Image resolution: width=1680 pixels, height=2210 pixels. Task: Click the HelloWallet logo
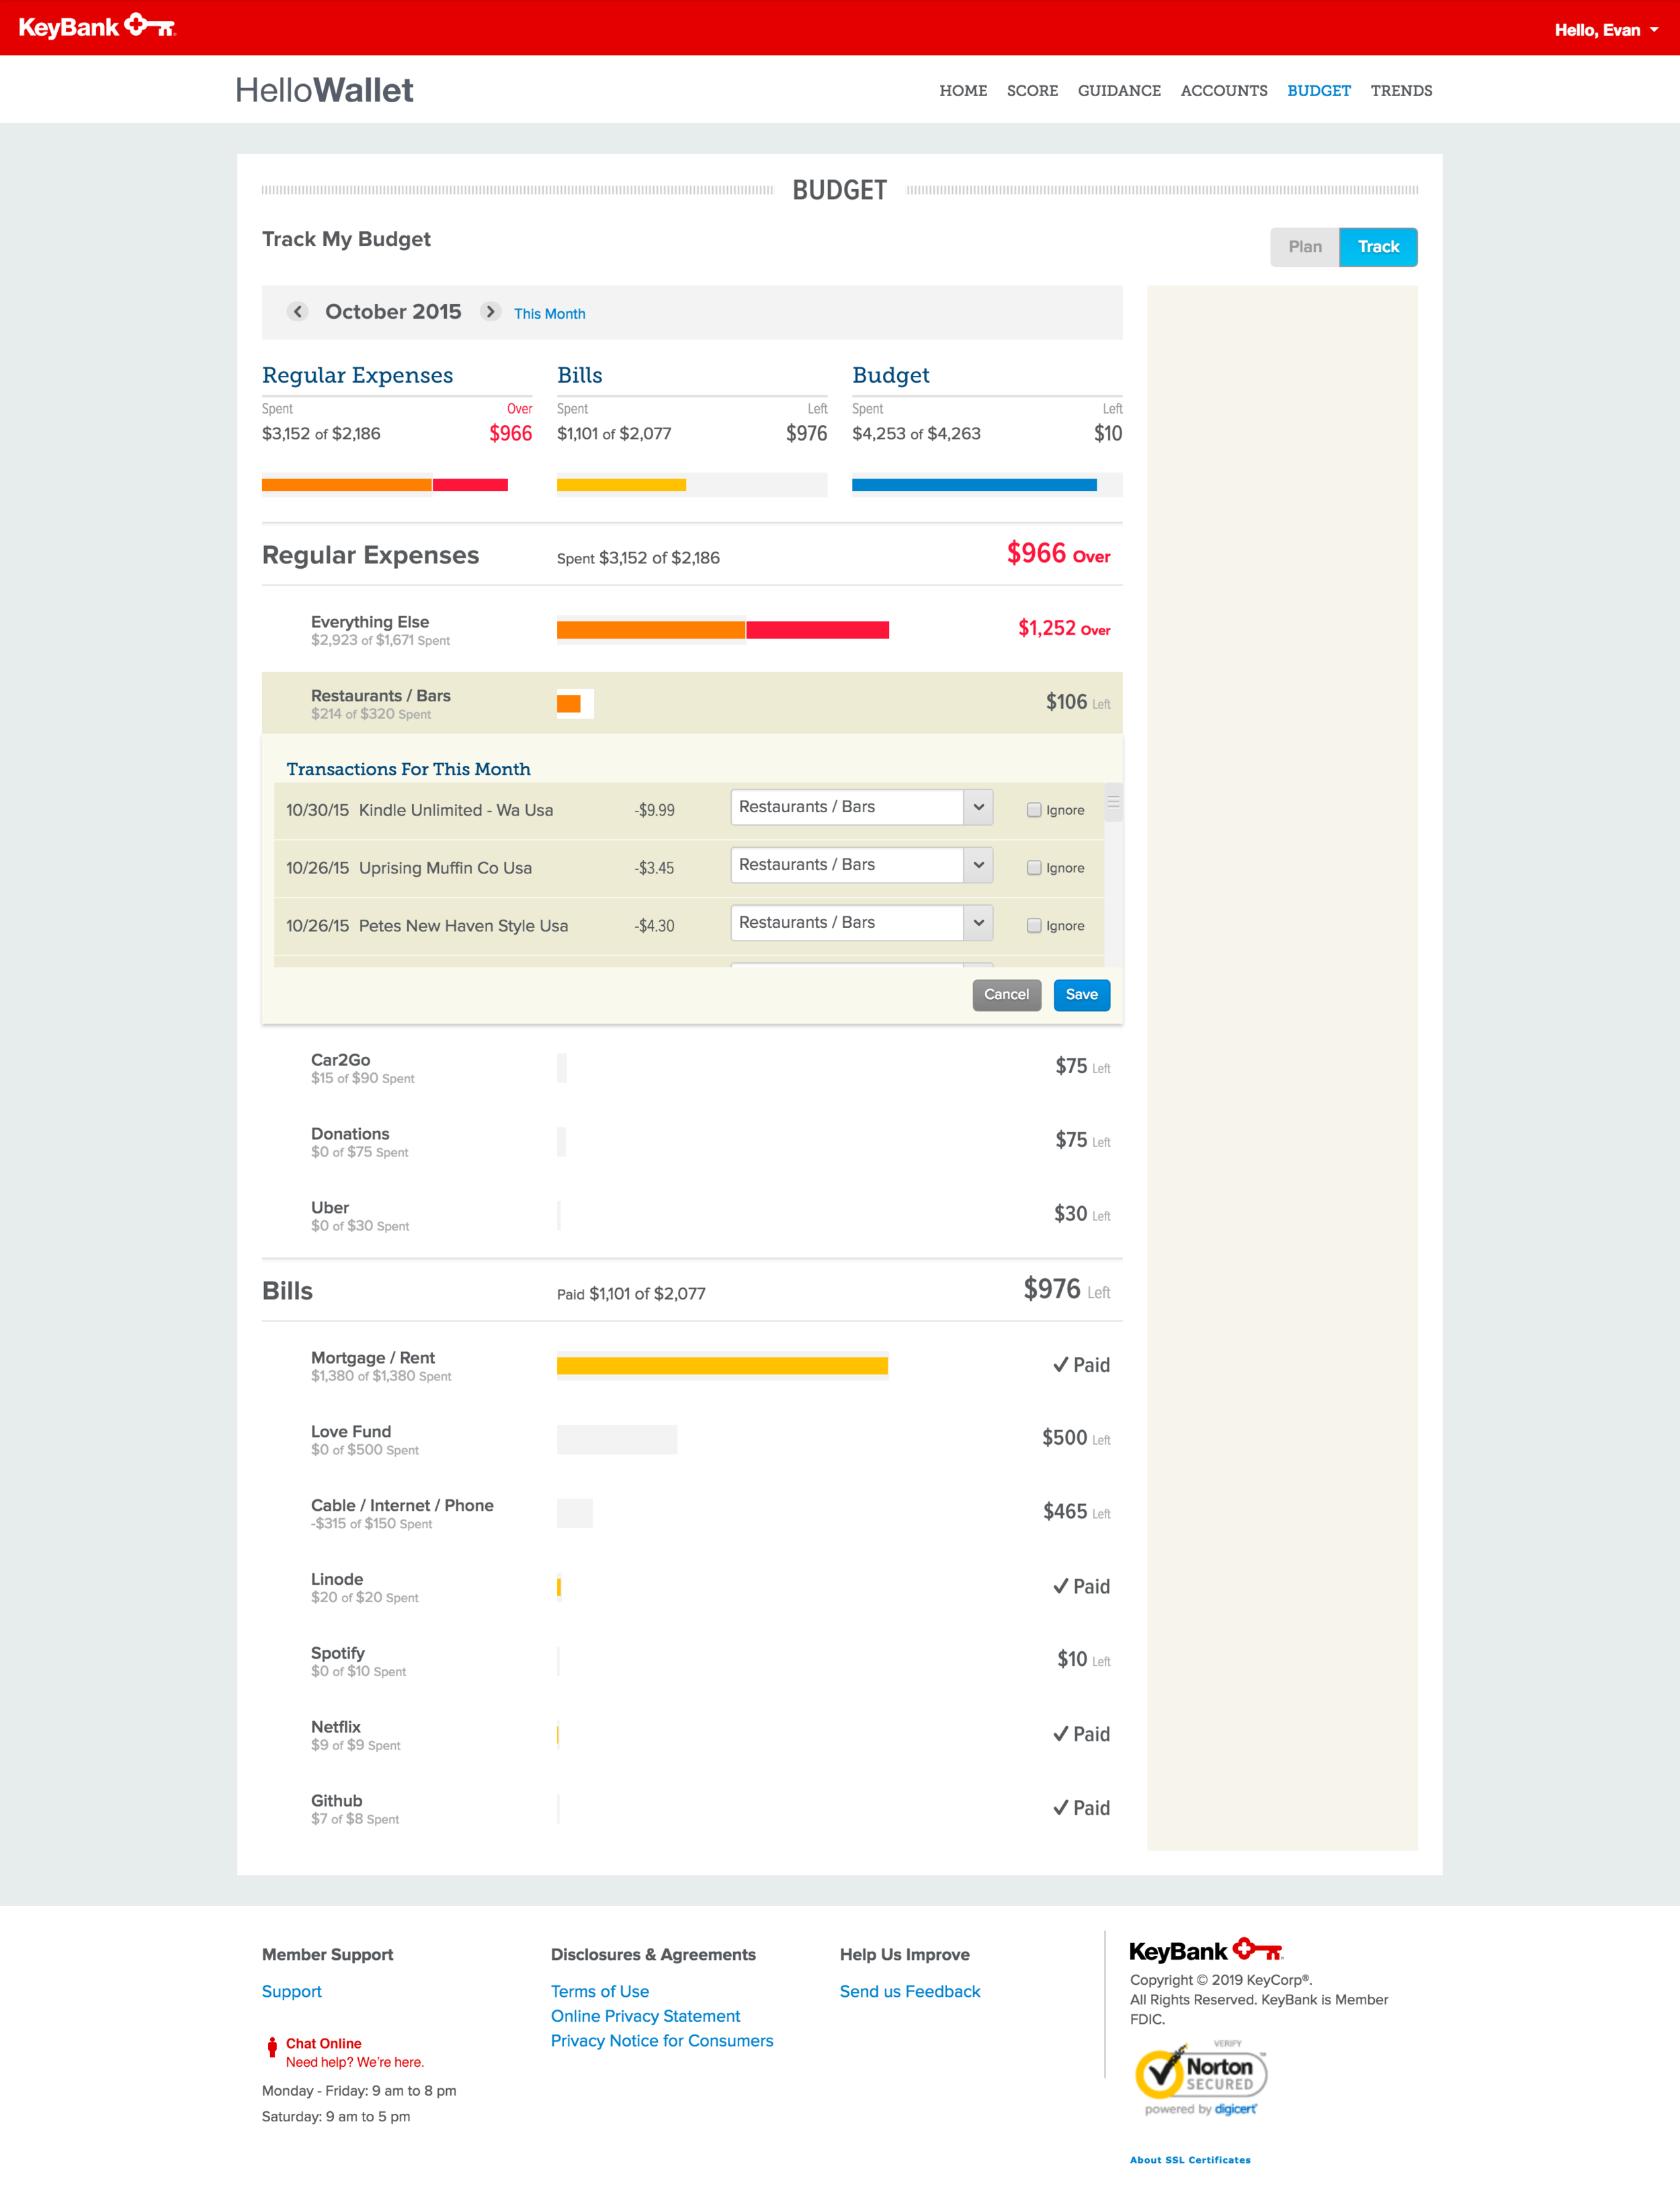click(324, 90)
